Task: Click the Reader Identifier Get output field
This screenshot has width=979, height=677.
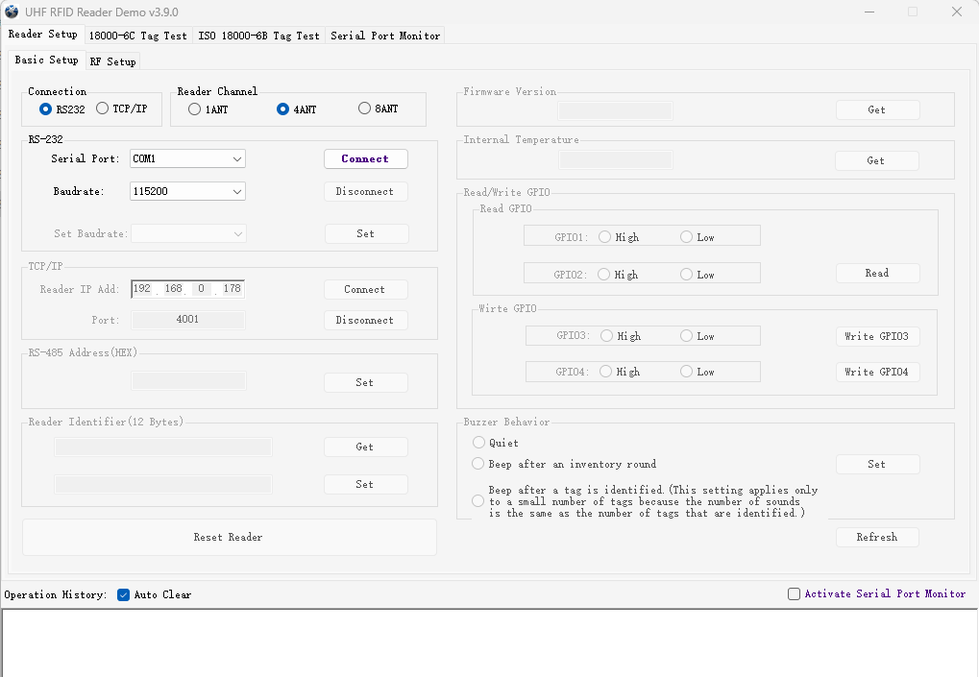Action: (163, 447)
